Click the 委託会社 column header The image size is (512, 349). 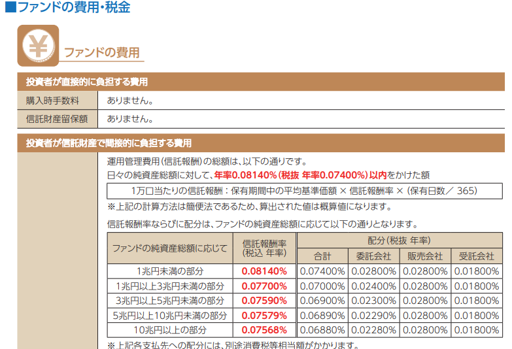point(373,256)
